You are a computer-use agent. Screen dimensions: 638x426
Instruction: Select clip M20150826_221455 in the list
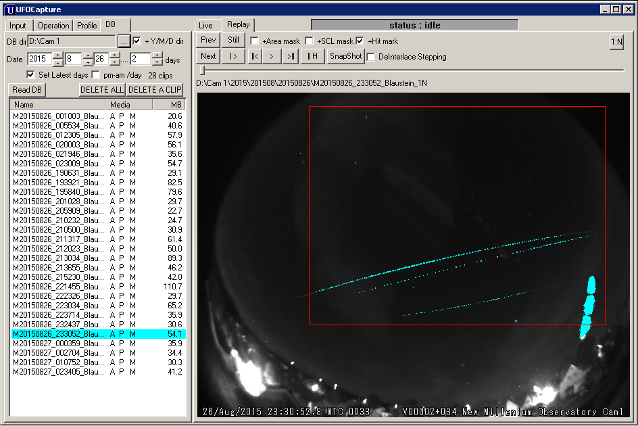pos(58,287)
